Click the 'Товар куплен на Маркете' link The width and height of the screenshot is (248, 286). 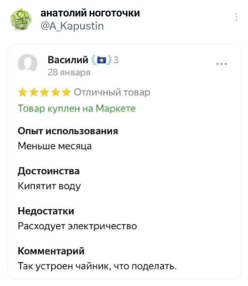coord(77,109)
